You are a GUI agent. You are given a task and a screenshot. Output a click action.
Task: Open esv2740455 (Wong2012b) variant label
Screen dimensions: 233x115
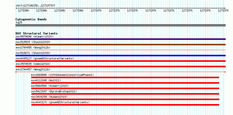(x=33, y=47)
